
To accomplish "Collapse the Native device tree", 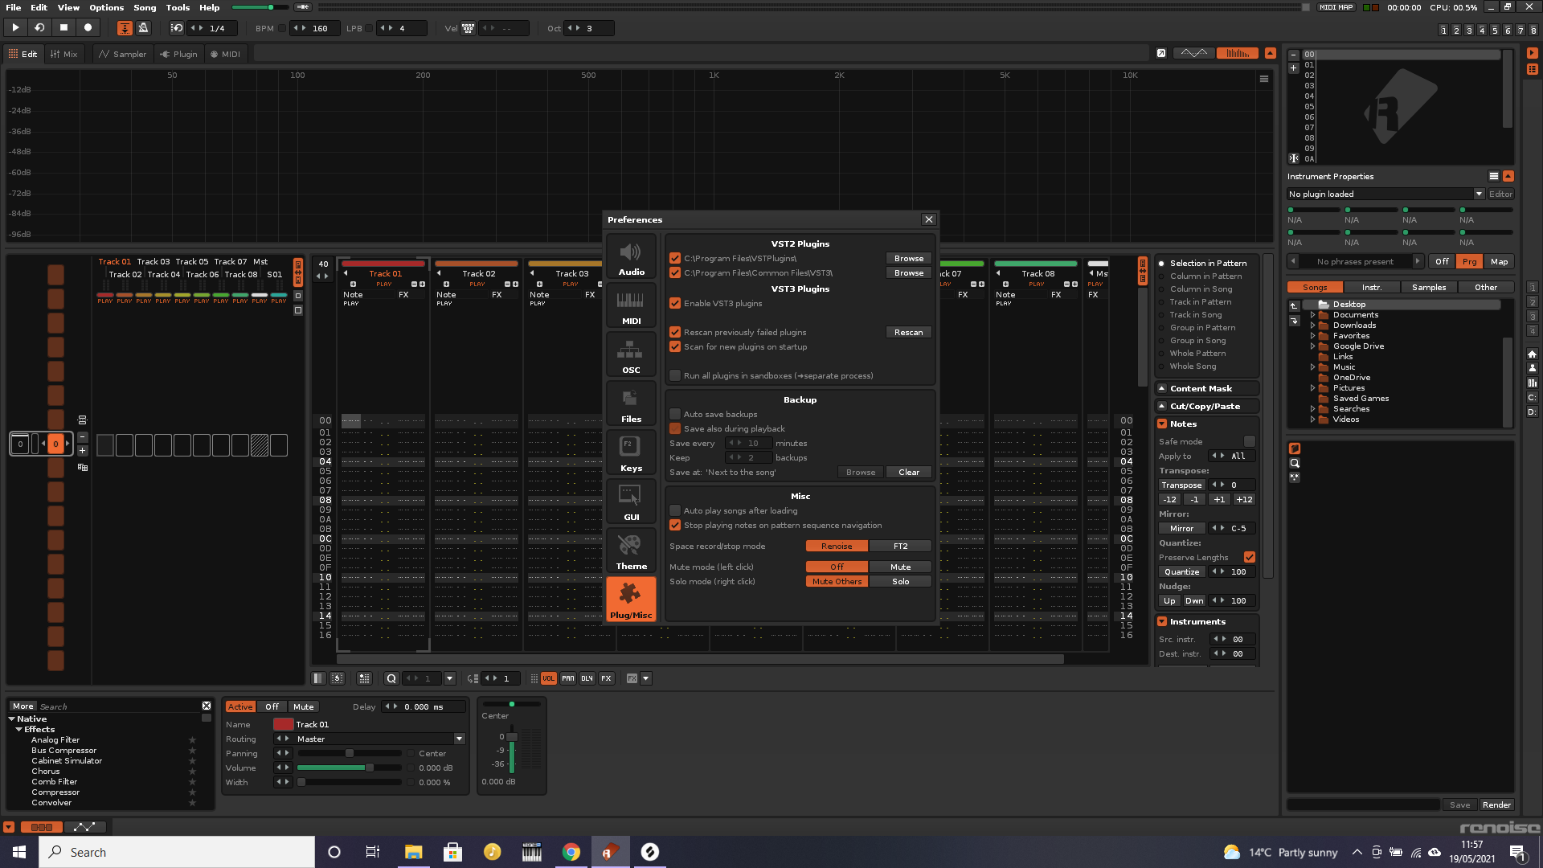I will [12, 719].
